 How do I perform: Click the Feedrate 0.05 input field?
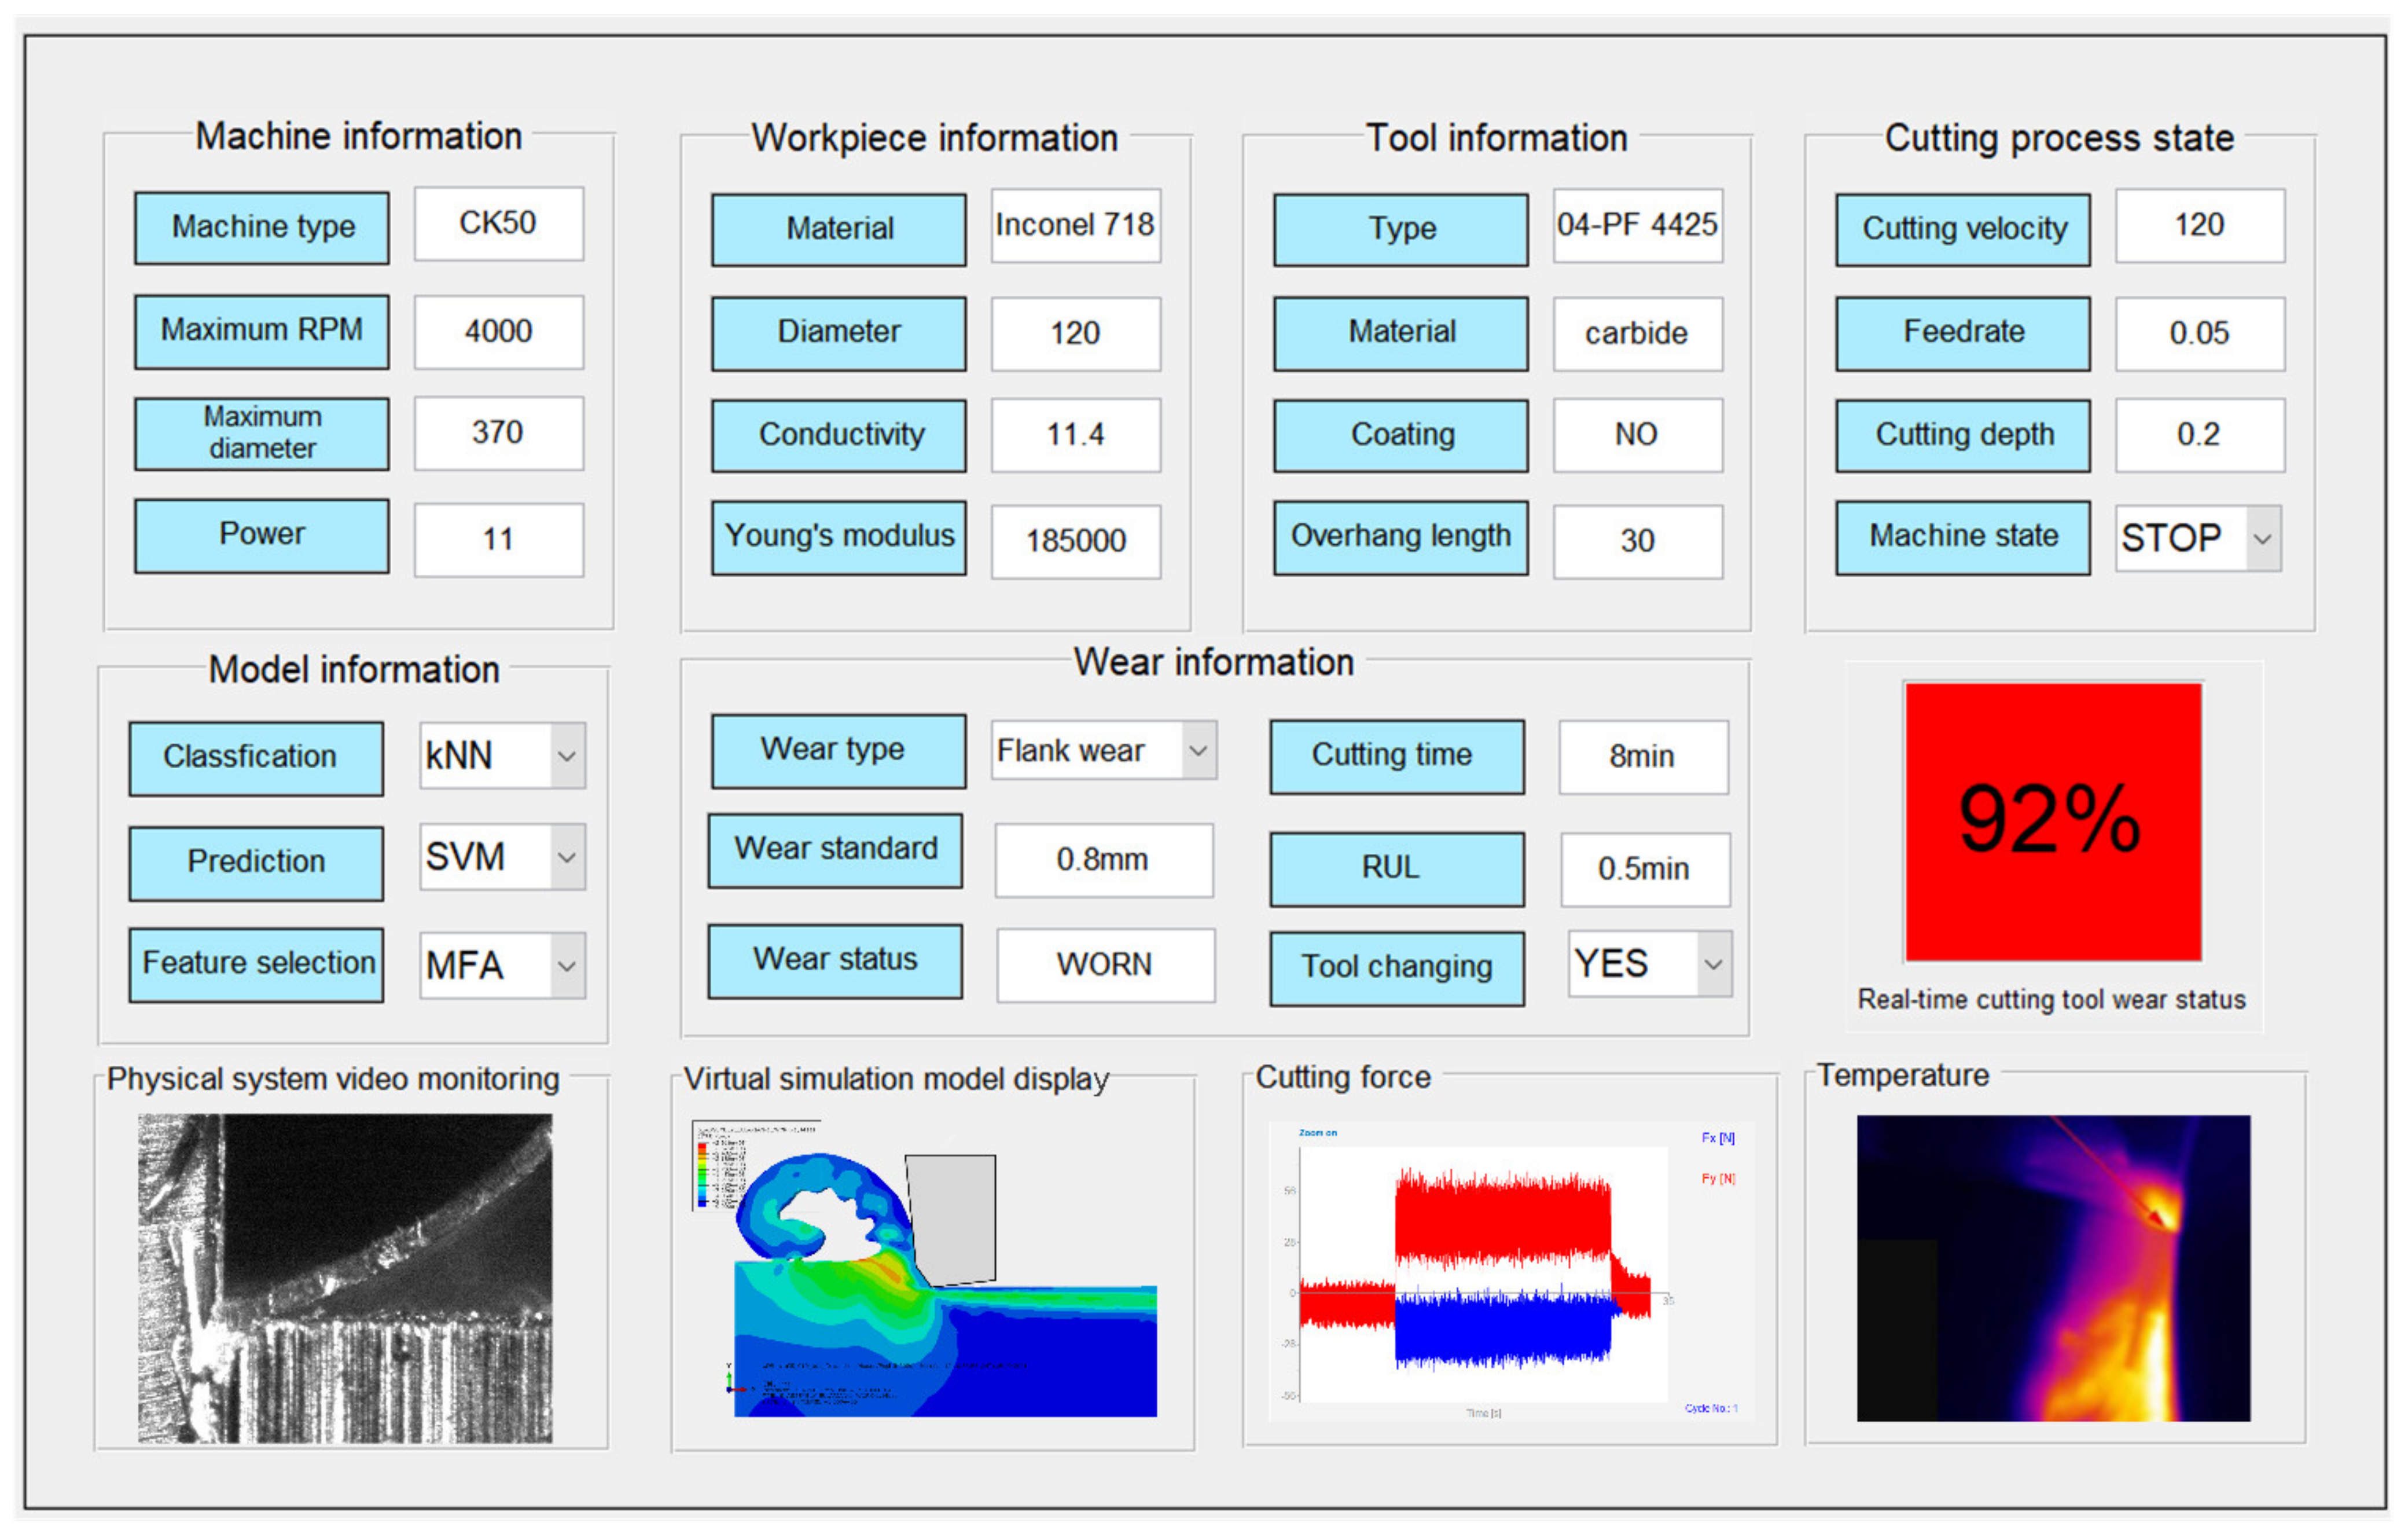pyautogui.click(x=2199, y=334)
